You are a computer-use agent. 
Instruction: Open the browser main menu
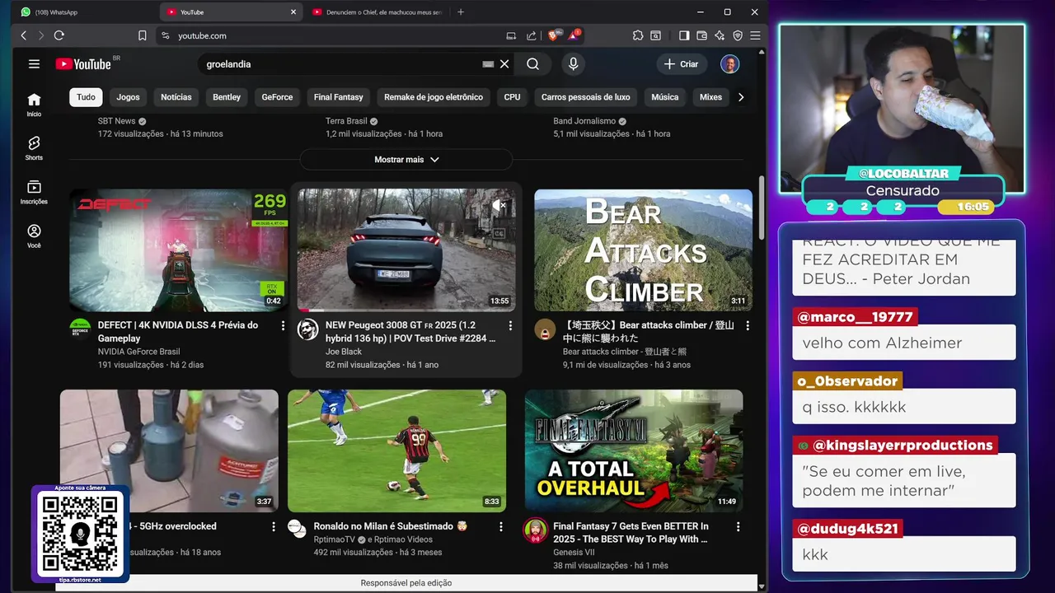pos(755,35)
